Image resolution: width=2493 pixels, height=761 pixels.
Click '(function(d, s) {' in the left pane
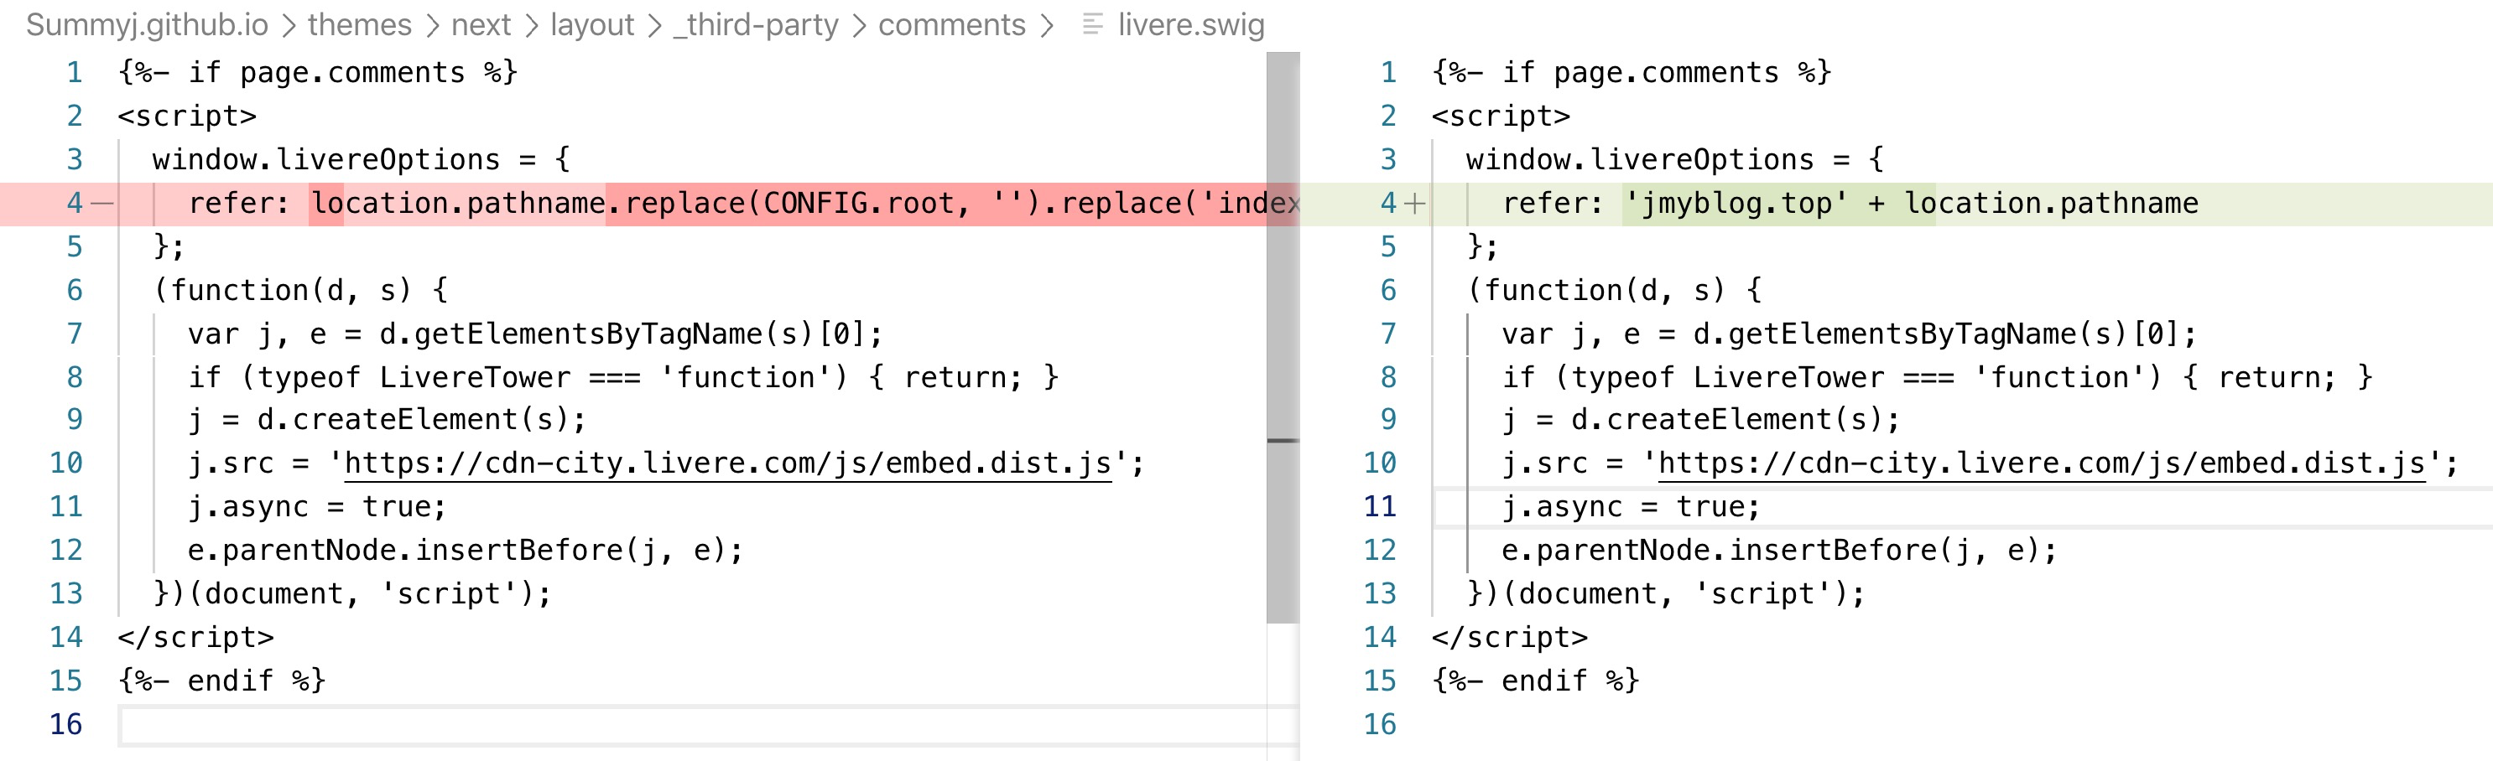pos(301,290)
